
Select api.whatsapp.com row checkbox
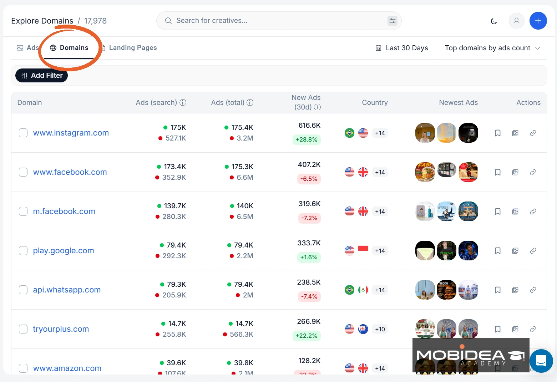23,290
